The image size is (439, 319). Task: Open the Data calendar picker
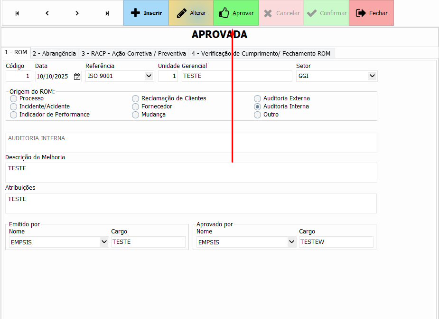77,76
